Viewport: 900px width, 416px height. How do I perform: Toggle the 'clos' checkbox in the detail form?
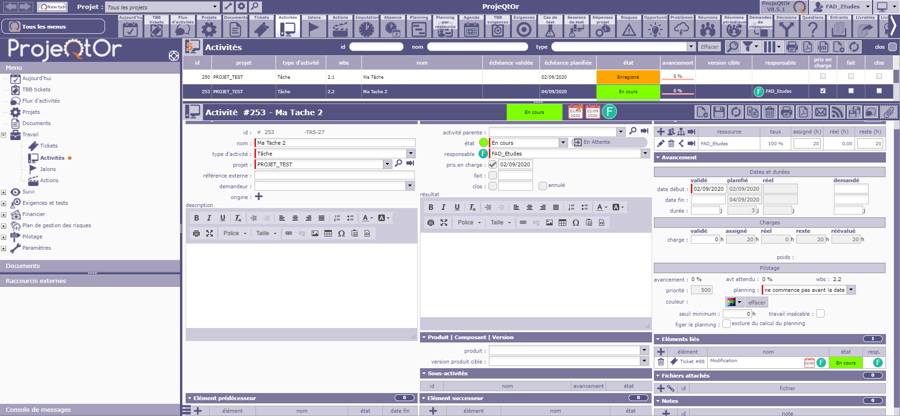click(493, 186)
